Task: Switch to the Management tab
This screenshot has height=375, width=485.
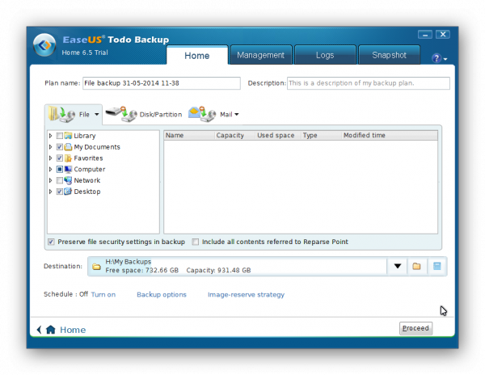Action: [261, 55]
